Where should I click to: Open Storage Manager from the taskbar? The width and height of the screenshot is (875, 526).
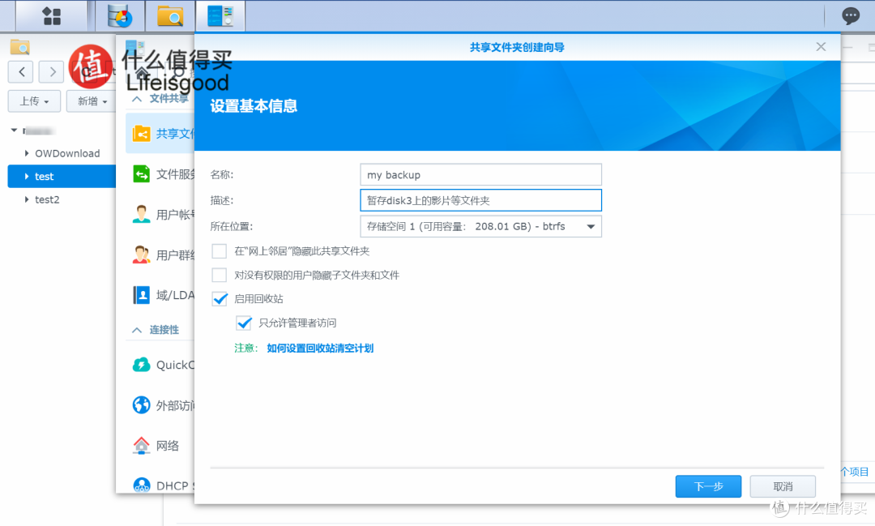tap(120, 16)
